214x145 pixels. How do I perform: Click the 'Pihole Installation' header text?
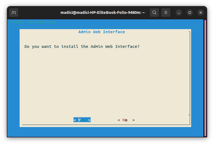33,22
